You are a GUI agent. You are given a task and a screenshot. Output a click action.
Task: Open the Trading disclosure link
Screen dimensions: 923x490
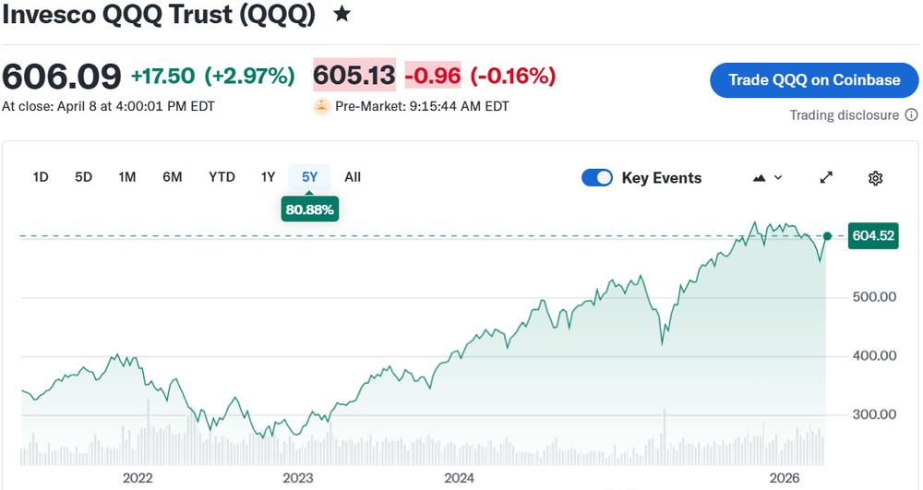[x=844, y=115]
